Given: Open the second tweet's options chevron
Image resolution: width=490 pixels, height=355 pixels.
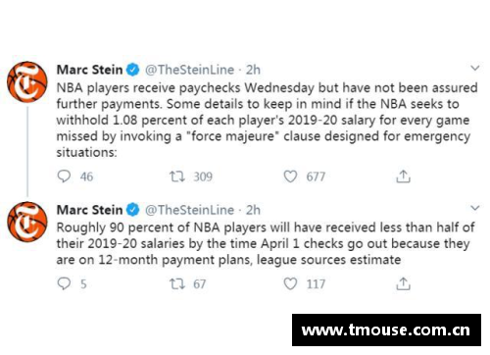Looking at the screenshot, I should point(475,208).
